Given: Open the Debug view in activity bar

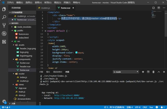Looking at the screenshot, I should coord(4,34).
